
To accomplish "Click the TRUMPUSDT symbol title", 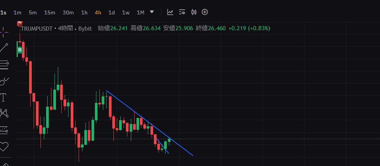I will [37, 28].
